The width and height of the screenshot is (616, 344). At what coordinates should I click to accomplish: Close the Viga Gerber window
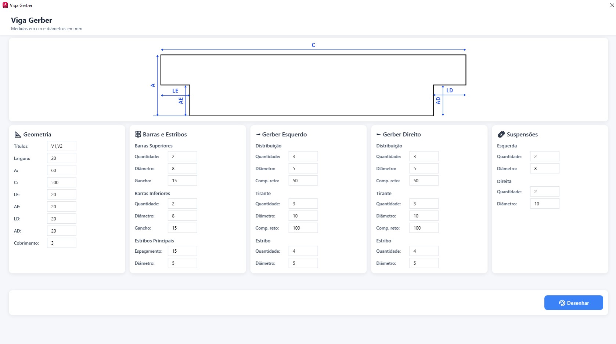pos(612,5)
